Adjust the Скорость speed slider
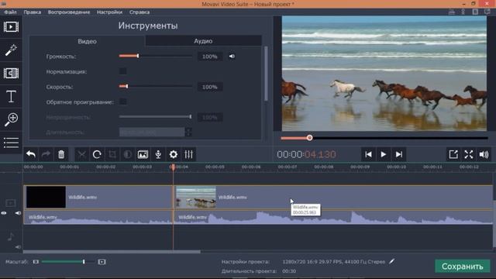 [x=155, y=86]
